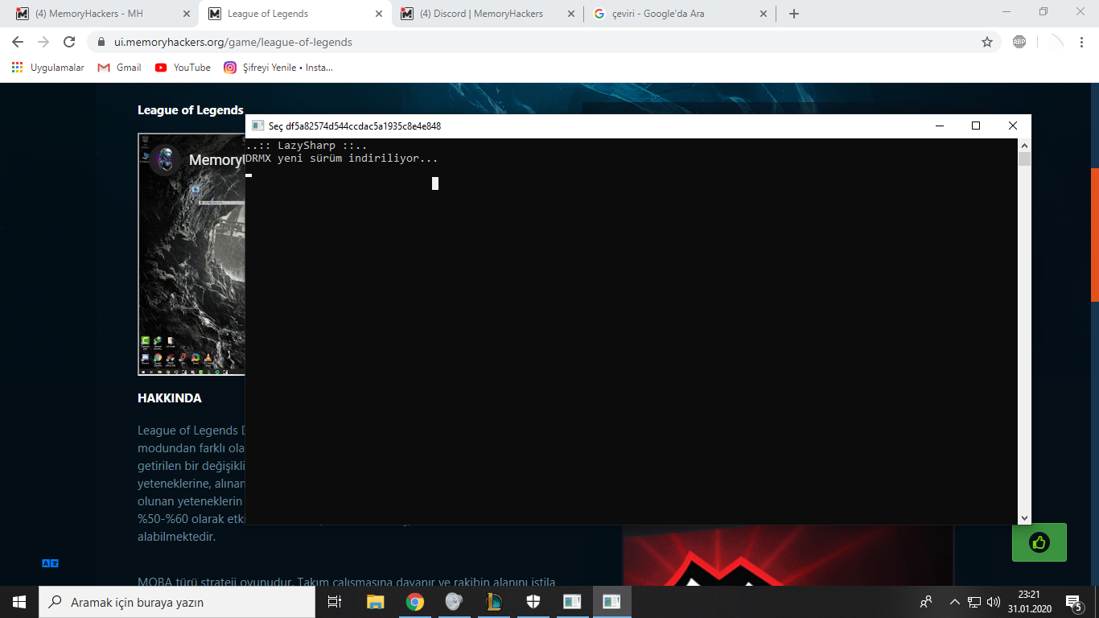The width and height of the screenshot is (1099, 618).
Task: Open a new browser tab
Action: pyautogui.click(x=794, y=14)
